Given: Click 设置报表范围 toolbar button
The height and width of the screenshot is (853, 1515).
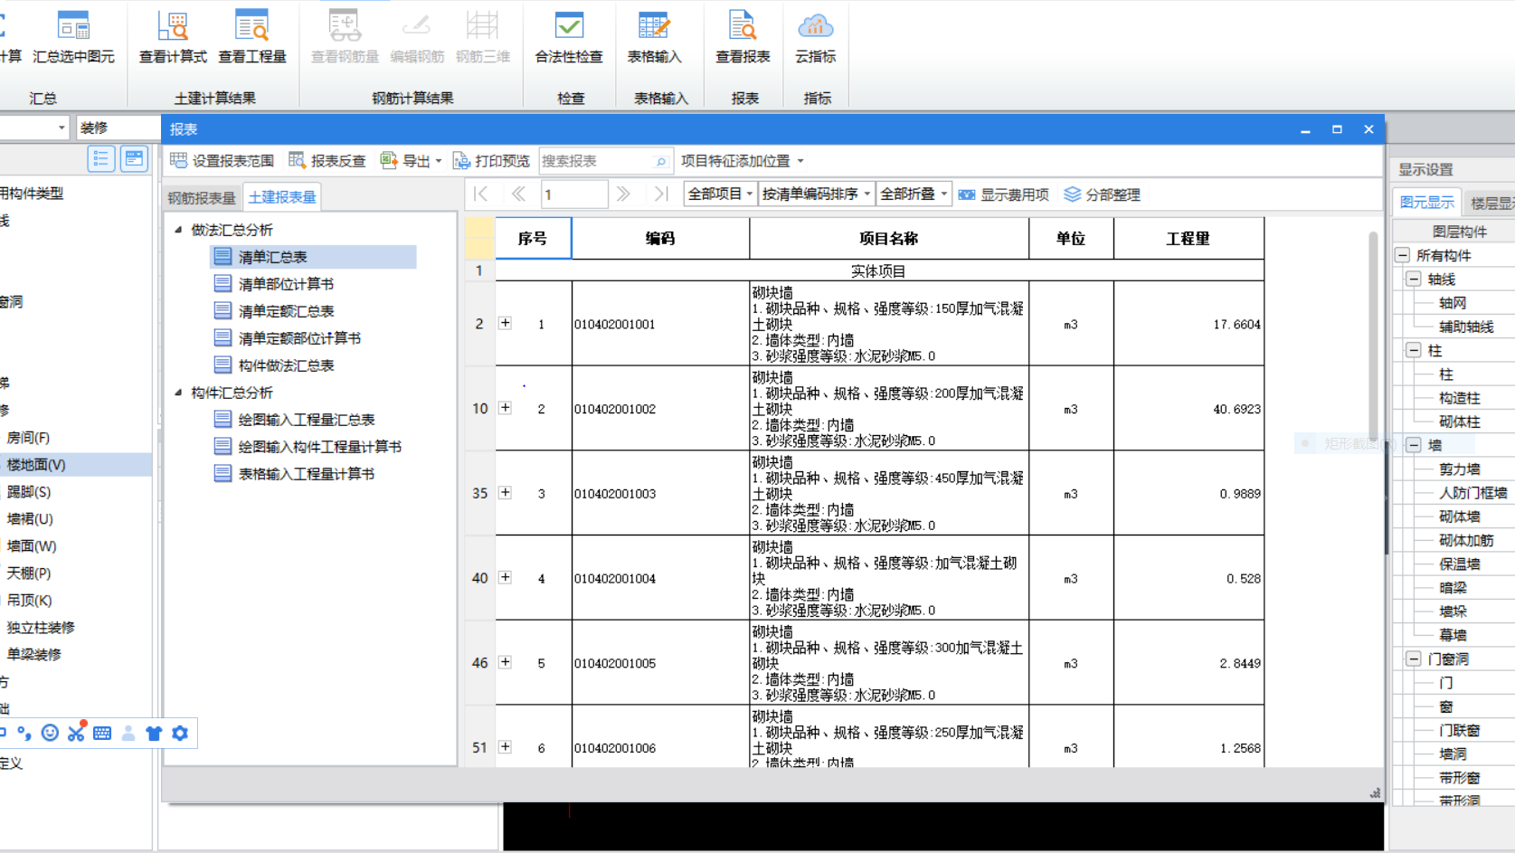Looking at the screenshot, I should (223, 161).
